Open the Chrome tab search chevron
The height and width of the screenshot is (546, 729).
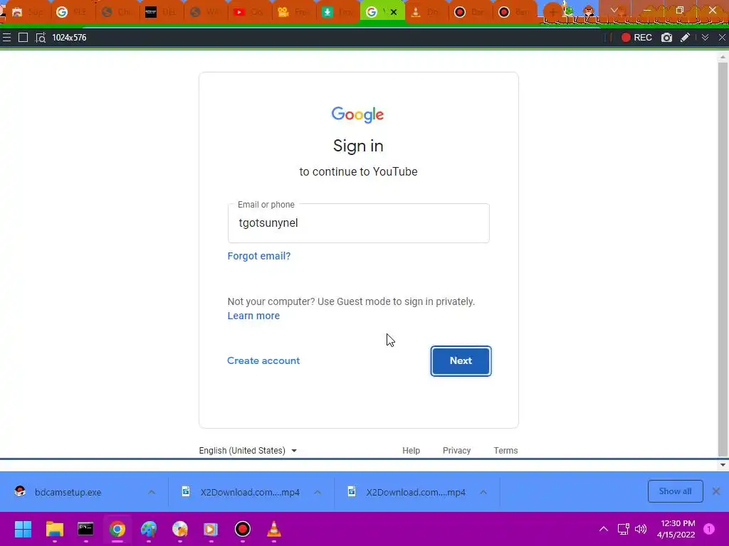point(614,10)
